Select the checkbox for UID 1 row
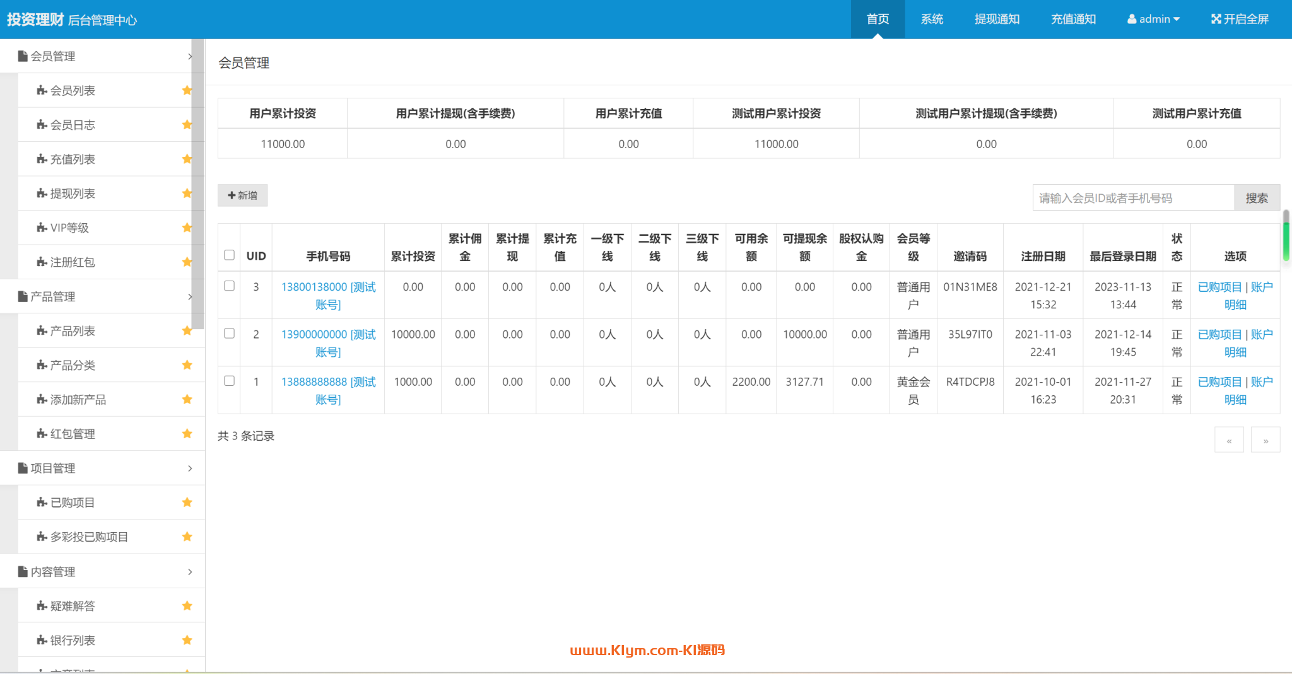Viewport: 1292px width, 674px height. [x=229, y=381]
